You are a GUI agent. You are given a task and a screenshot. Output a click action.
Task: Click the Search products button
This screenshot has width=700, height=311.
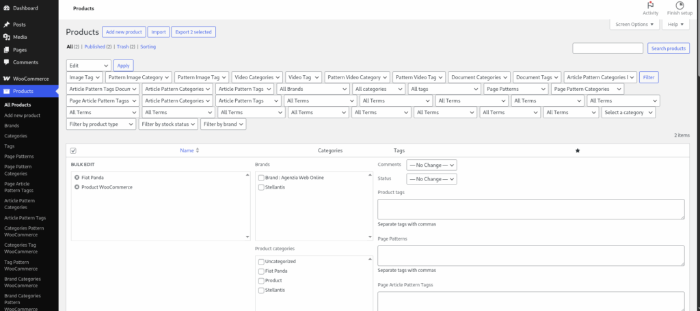669,49
